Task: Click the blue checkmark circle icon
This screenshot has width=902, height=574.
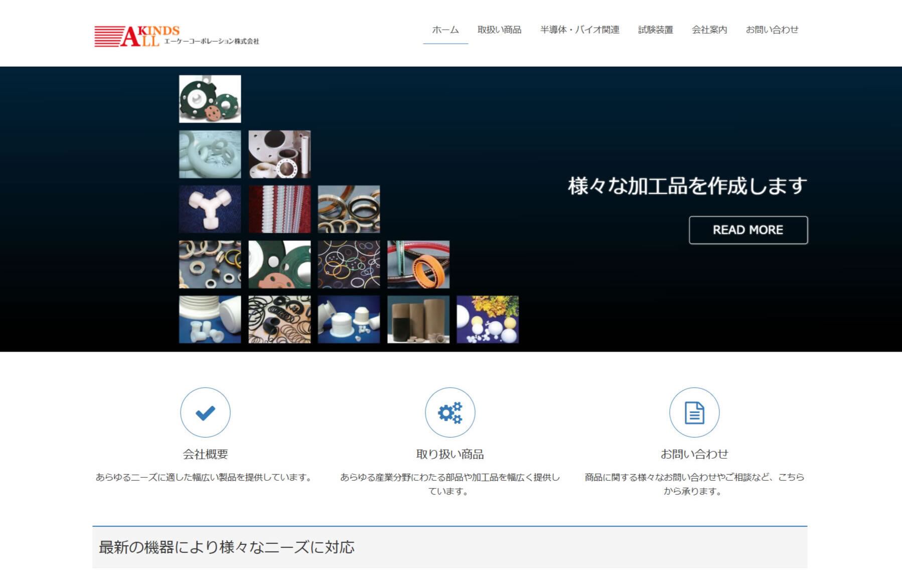Action: point(205,413)
